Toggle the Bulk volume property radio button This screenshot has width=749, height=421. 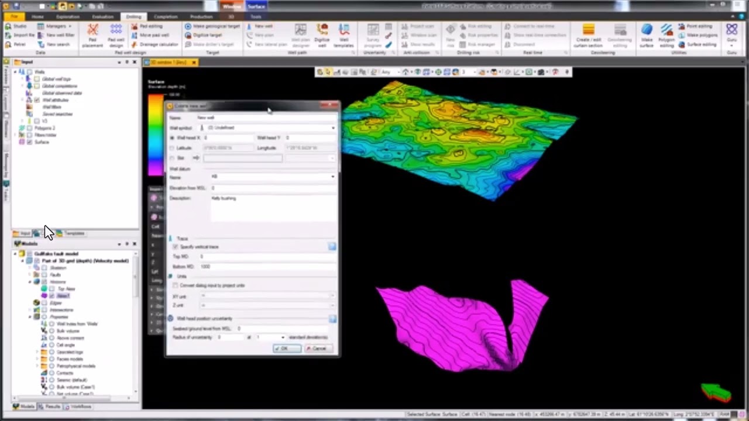51,331
